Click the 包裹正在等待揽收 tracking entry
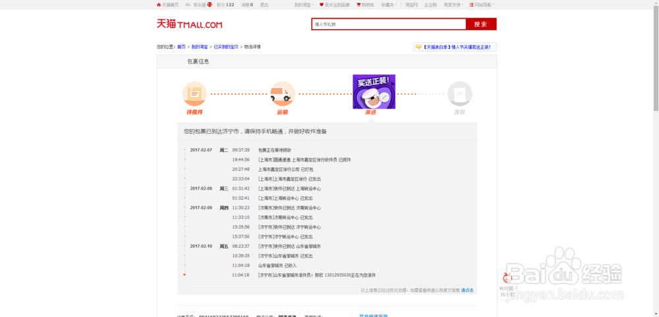 [275, 150]
